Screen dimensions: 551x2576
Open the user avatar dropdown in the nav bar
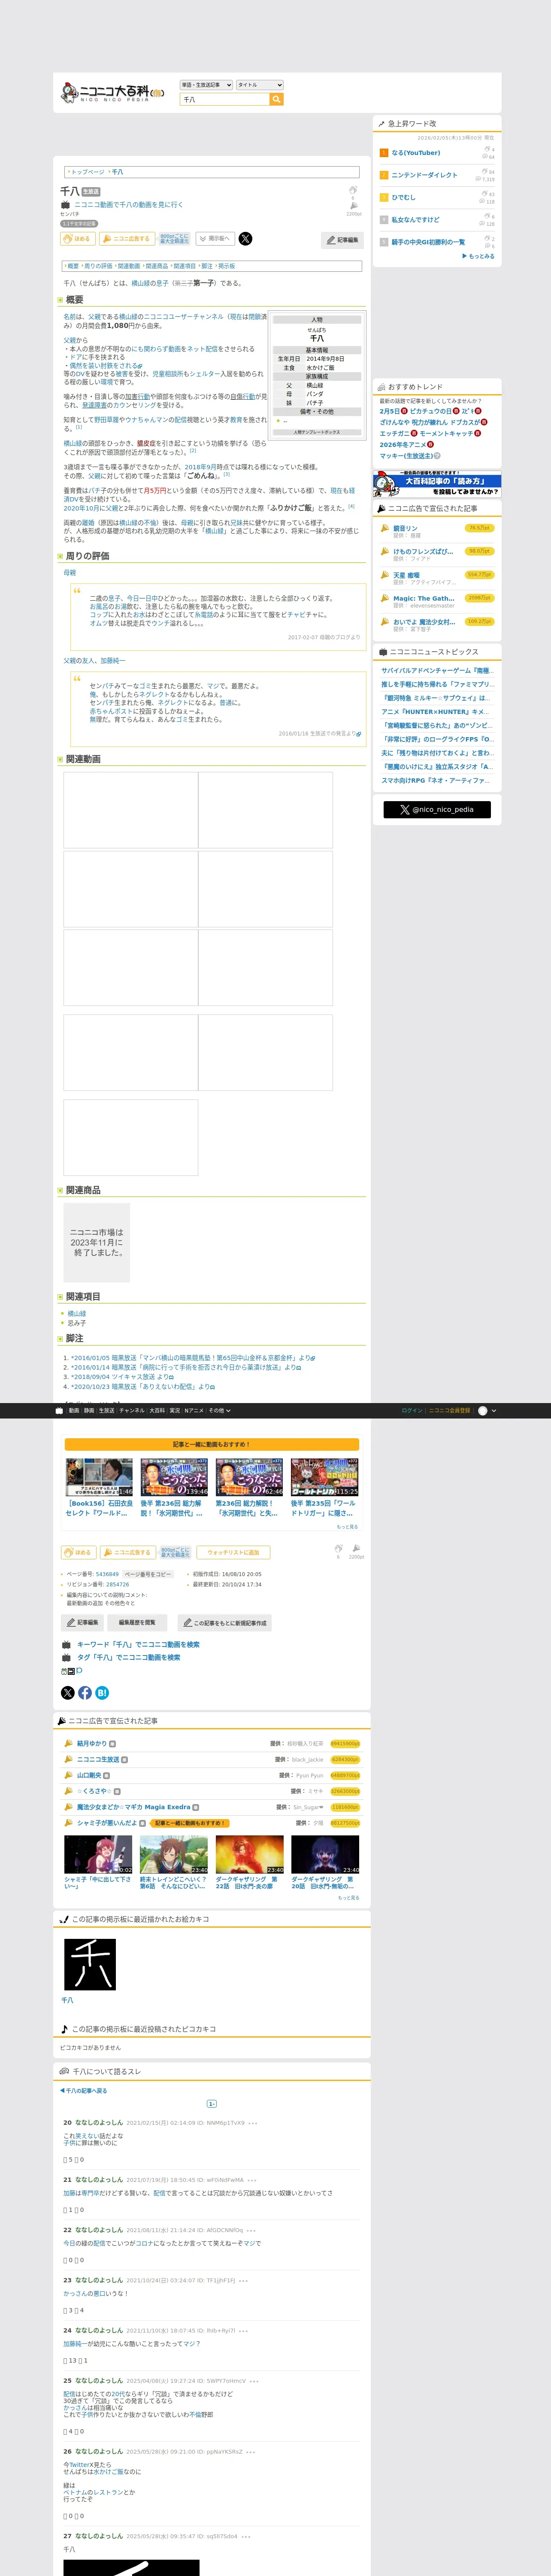pyautogui.click(x=487, y=1411)
